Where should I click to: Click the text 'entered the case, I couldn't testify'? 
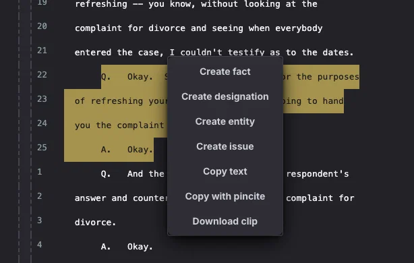coord(169,53)
